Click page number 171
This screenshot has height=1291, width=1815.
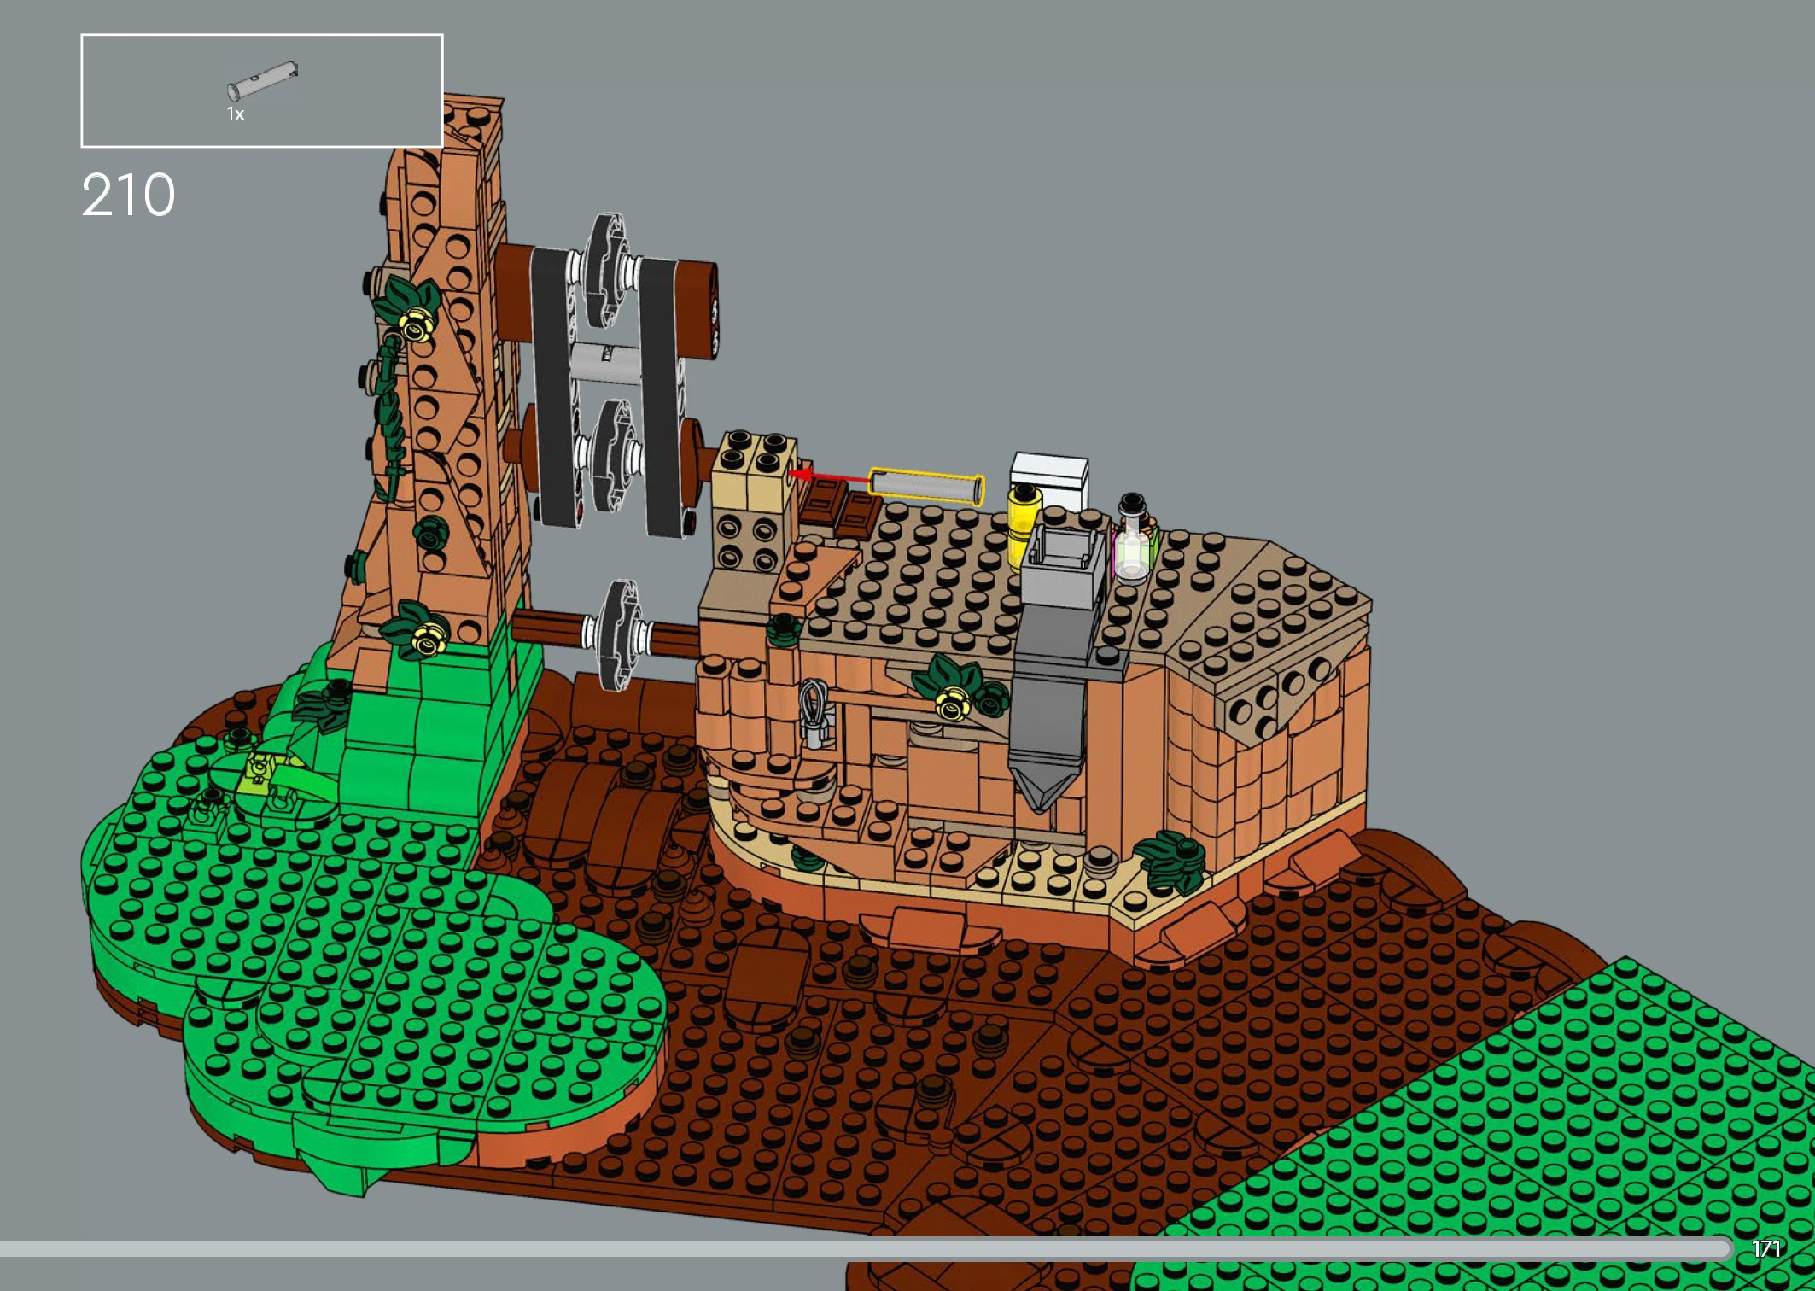(1765, 1249)
